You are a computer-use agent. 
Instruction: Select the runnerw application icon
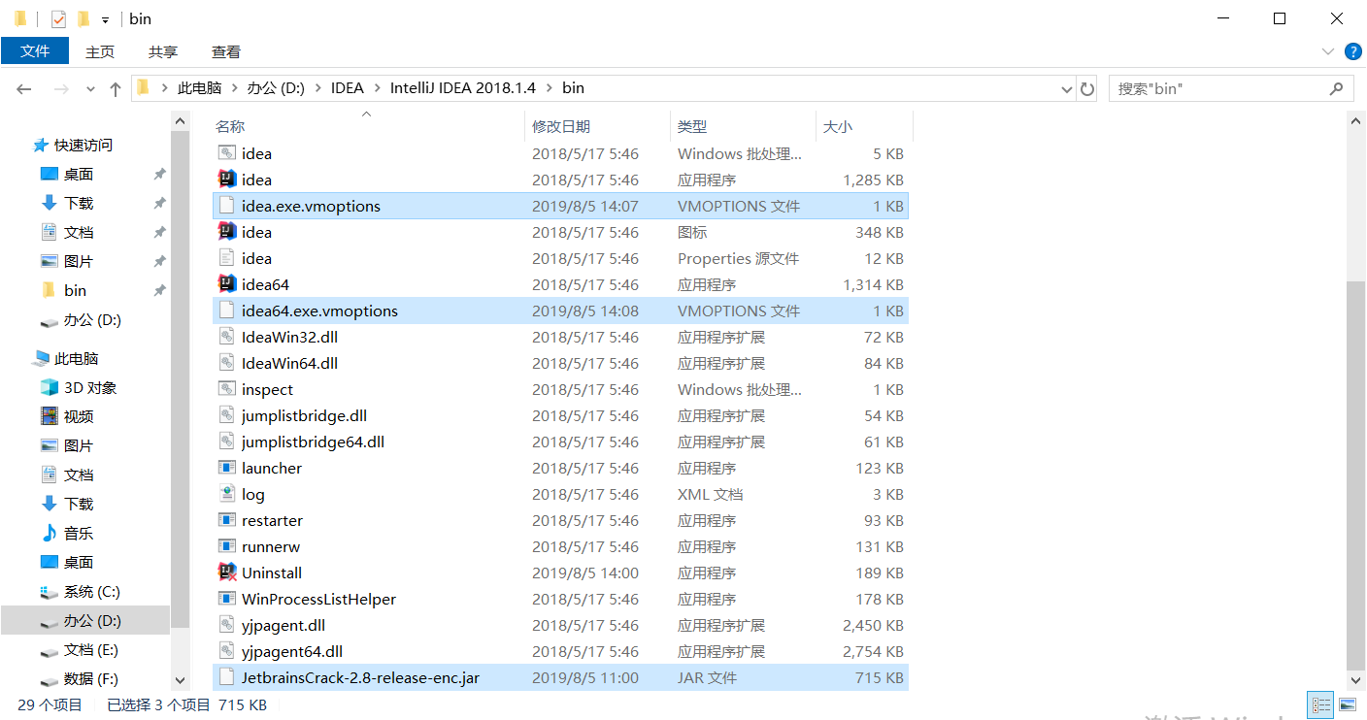[x=226, y=546]
